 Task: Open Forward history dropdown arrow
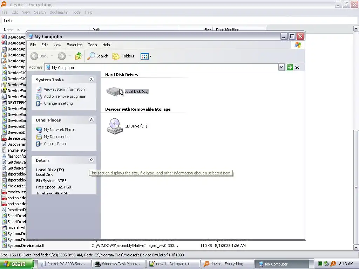pos(70,56)
